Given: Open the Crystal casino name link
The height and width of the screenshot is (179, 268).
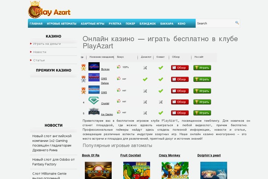Looking at the screenshot, I should click(105, 103).
